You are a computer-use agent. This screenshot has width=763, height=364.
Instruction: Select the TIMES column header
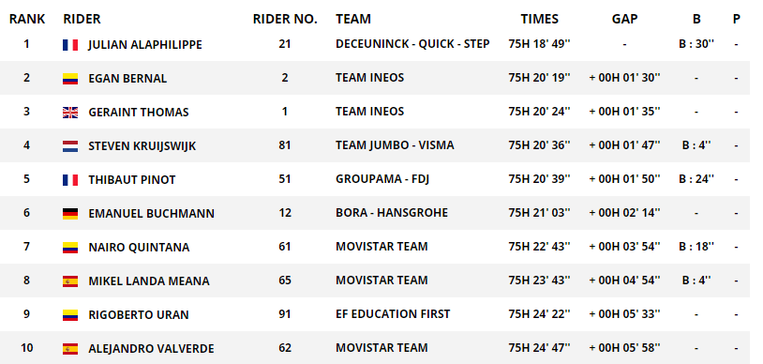tap(539, 19)
